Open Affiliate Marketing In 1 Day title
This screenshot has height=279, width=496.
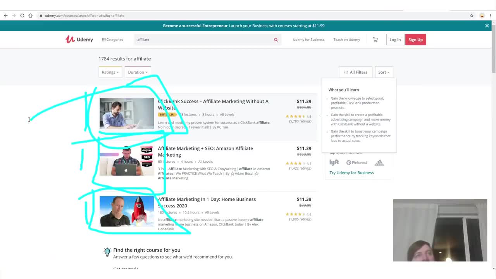pyautogui.click(x=207, y=202)
